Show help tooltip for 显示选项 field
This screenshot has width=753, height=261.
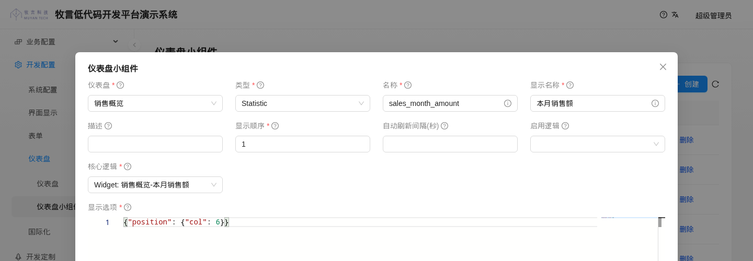tap(128, 207)
